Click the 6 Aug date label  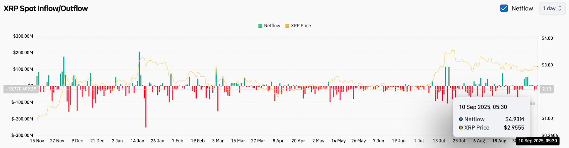(479, 141)
